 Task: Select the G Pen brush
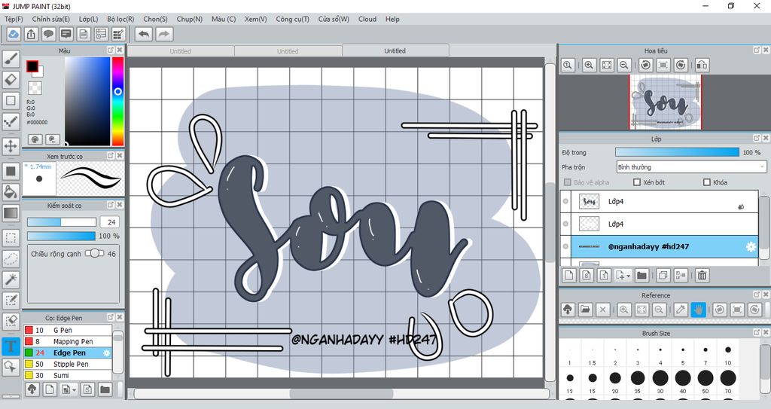point(68,330)
